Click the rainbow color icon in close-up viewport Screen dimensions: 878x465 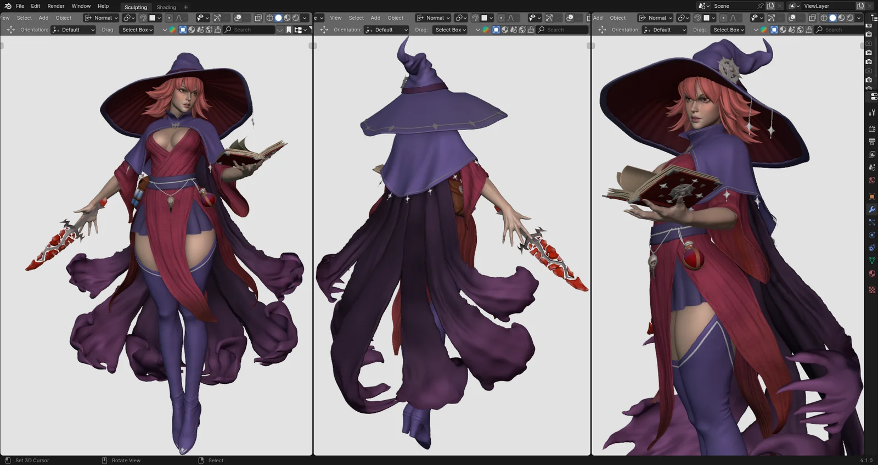coord(764,30)
